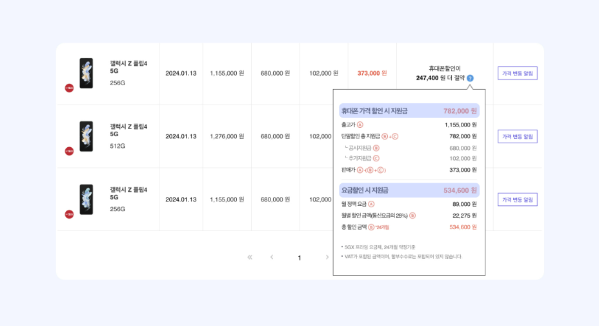The width and height of the screenshot is (599, 326).
Task: Click the 출고가 label in the tooltip
Action: click(348, 125)
